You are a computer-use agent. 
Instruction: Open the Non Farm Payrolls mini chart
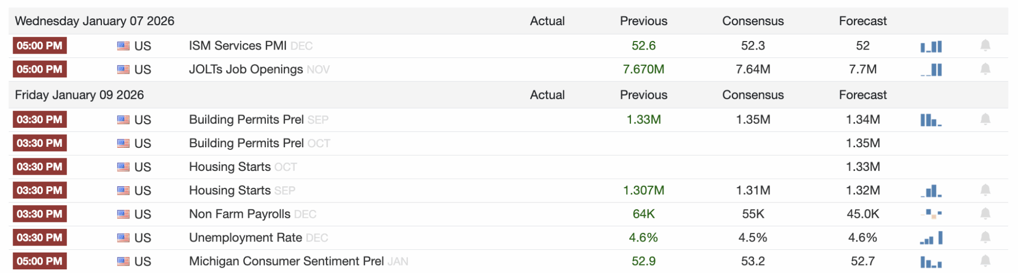click(931, 214)
